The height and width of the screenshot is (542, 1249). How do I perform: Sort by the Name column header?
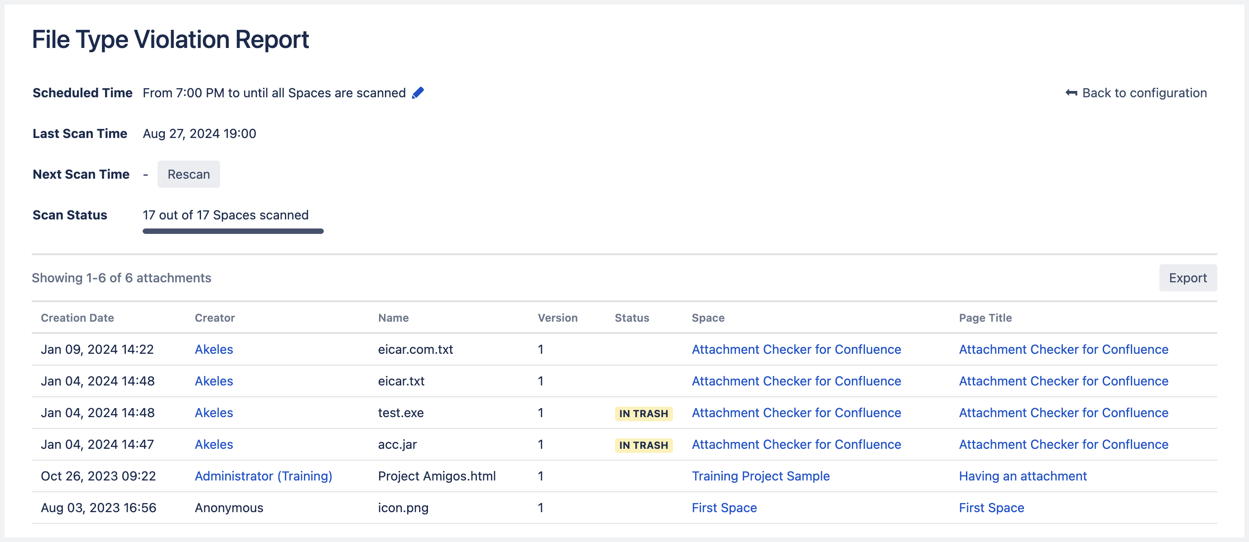pos(393,317)
